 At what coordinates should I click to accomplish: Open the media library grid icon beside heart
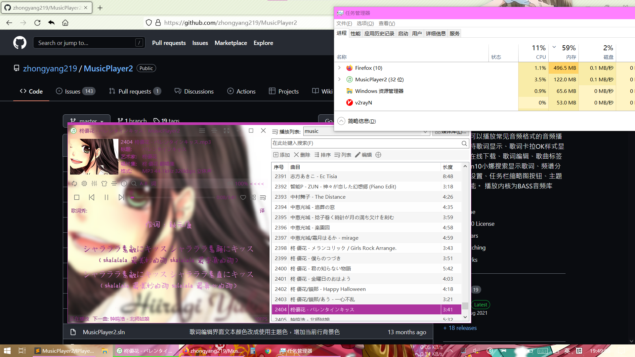(x=253, y=197)
